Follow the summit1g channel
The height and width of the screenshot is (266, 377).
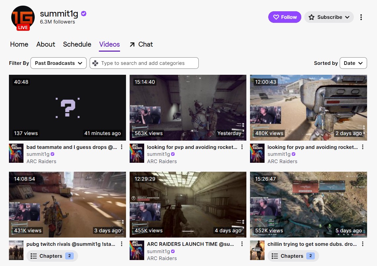[285, 17]
